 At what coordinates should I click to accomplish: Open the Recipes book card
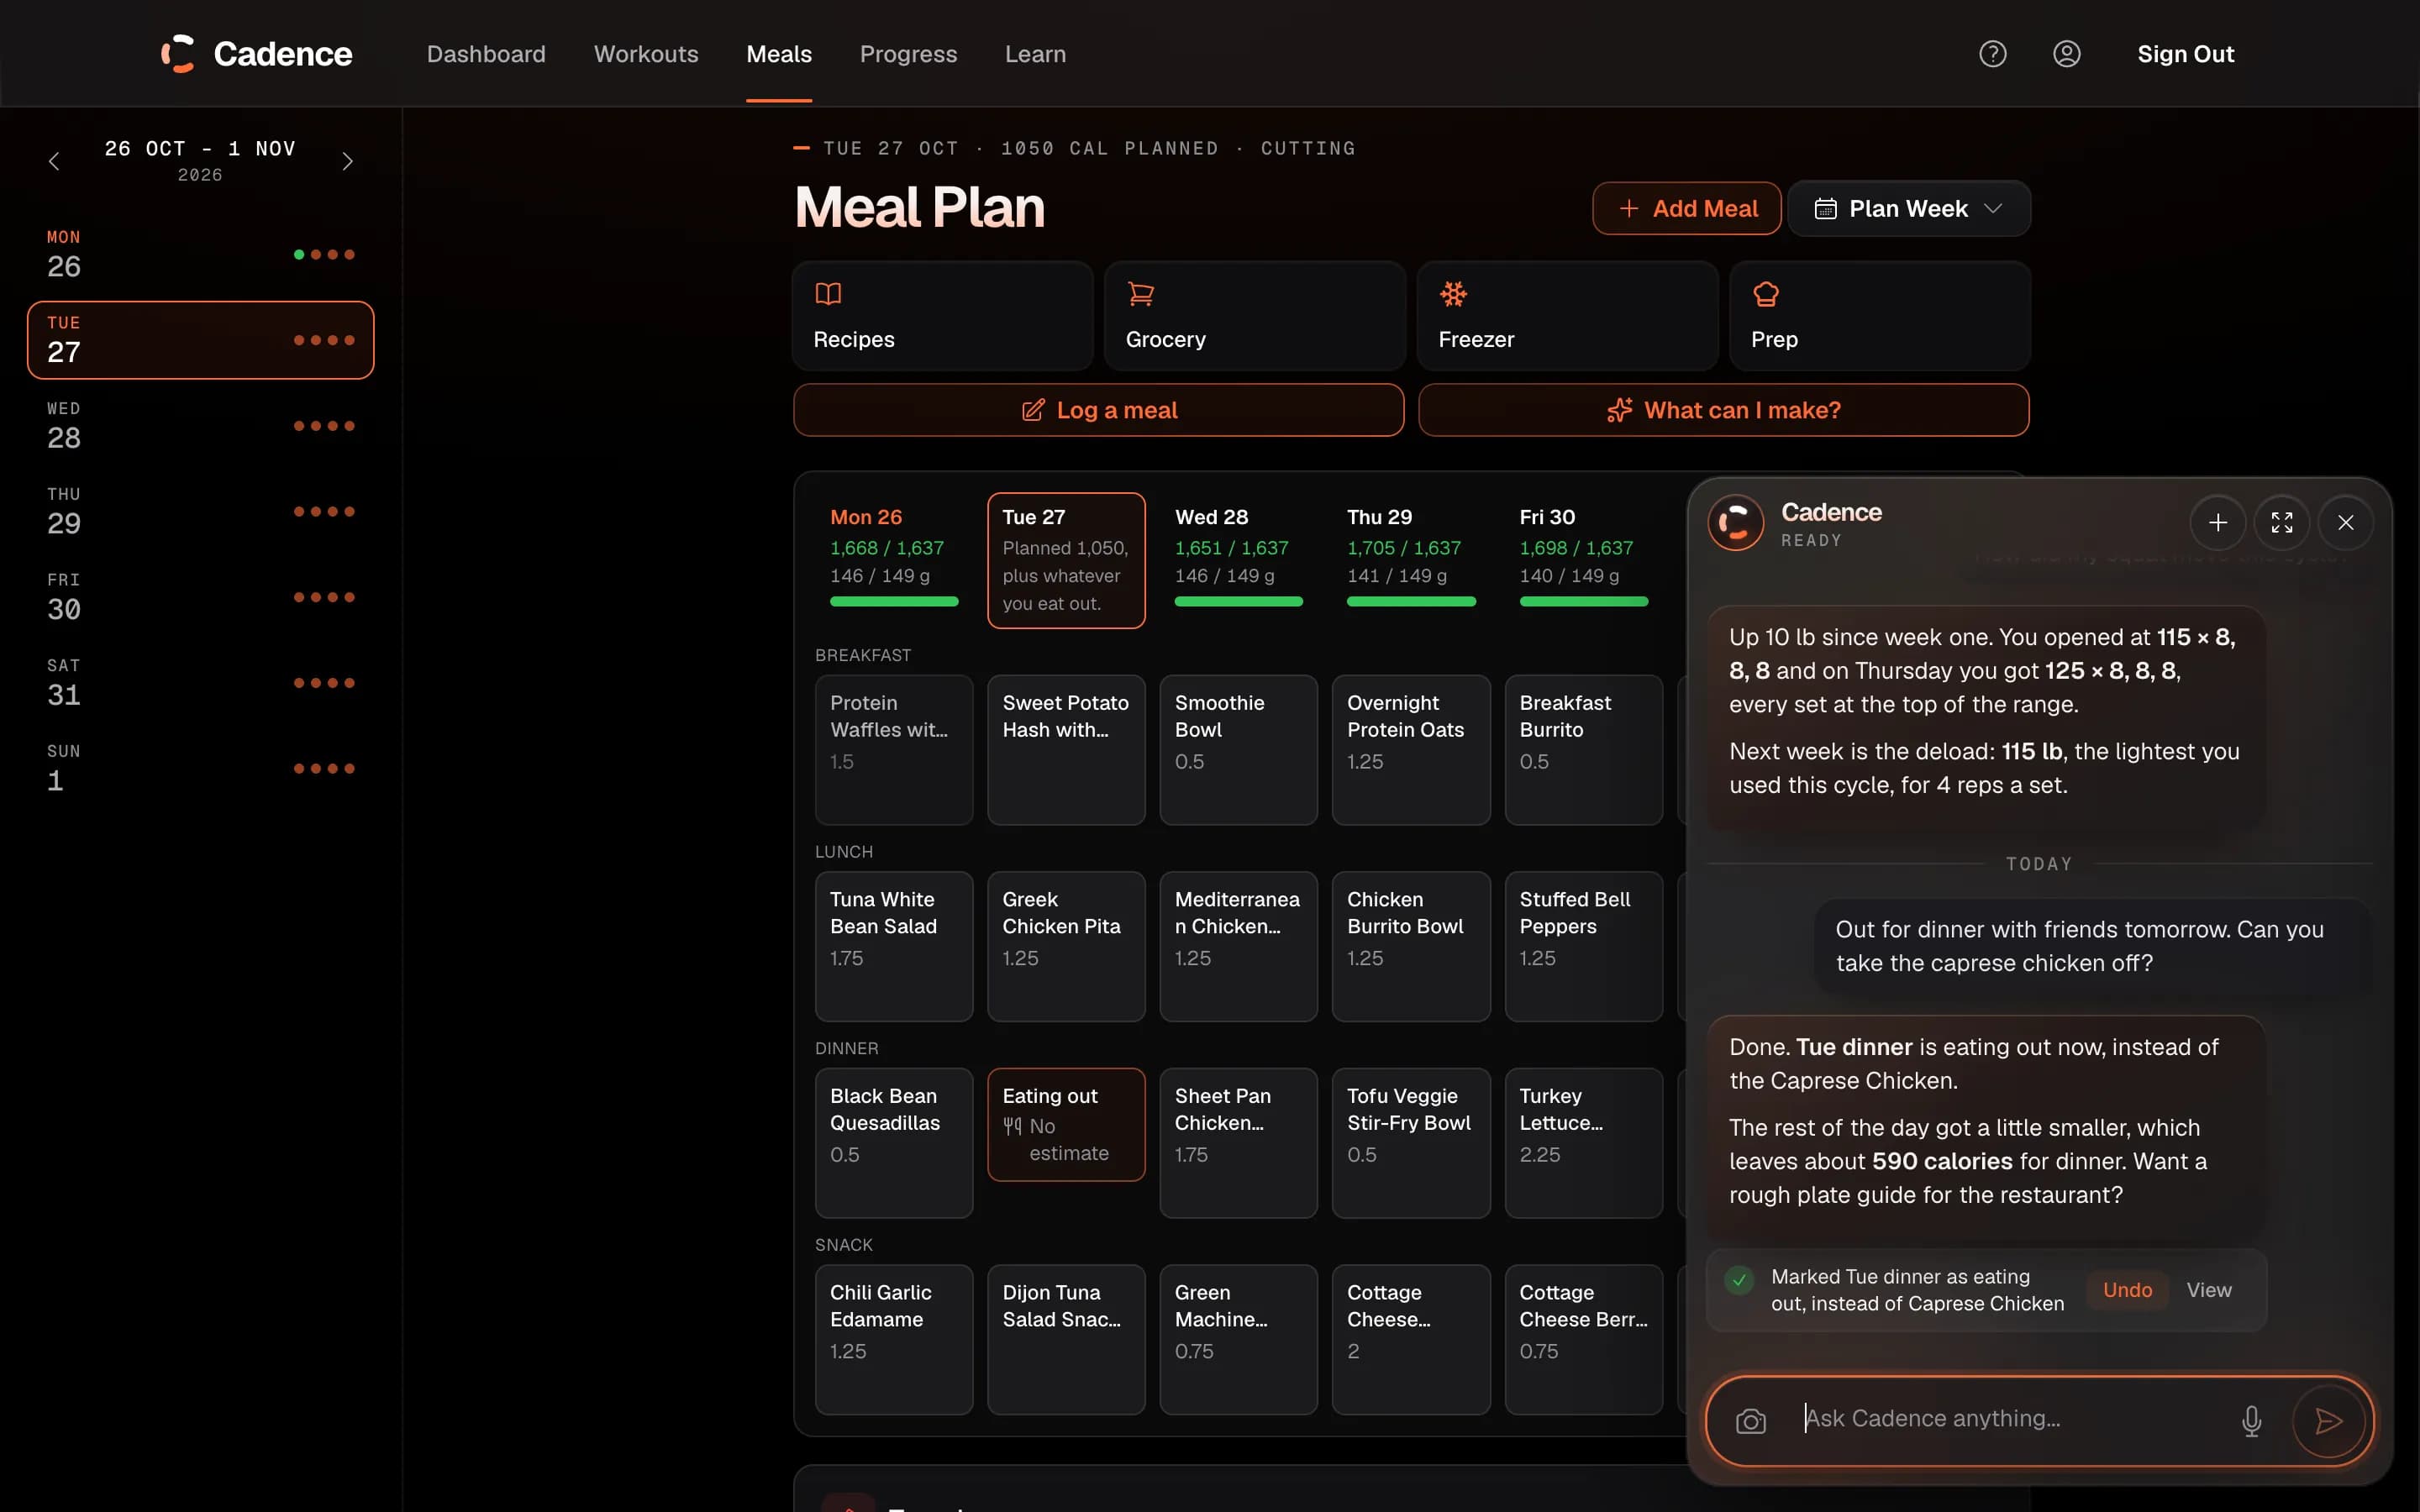point(942,316)
